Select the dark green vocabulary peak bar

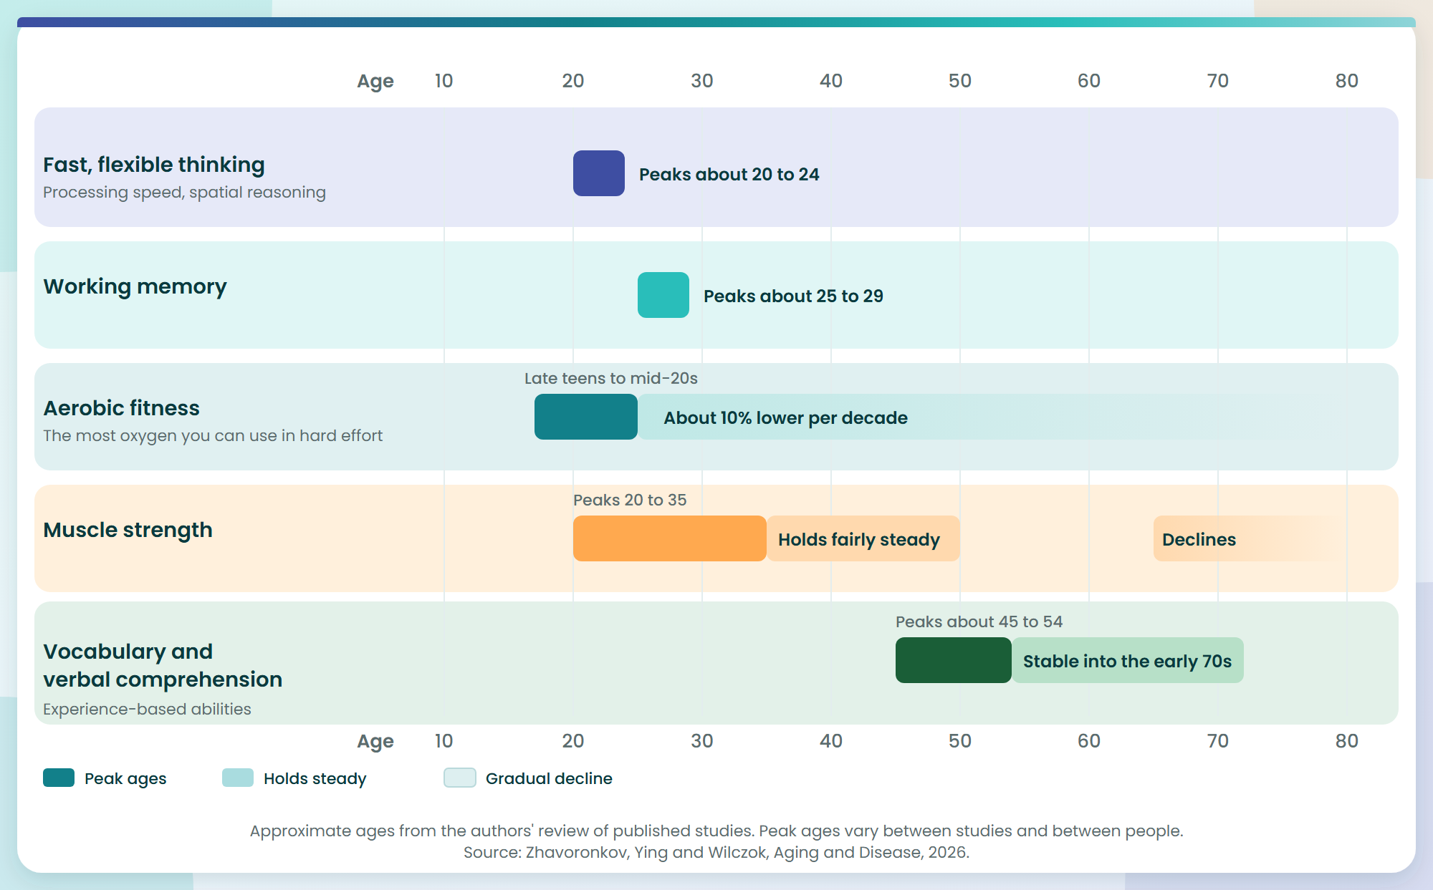click(954, 660)
